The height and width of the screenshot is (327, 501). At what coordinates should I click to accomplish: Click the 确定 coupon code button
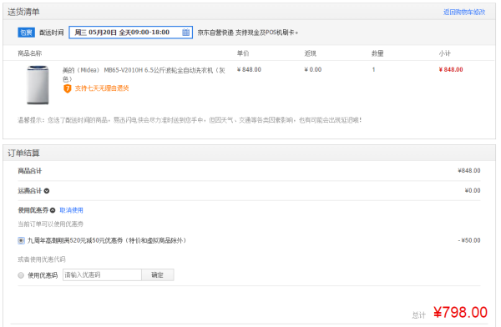[x=158, y=275]
